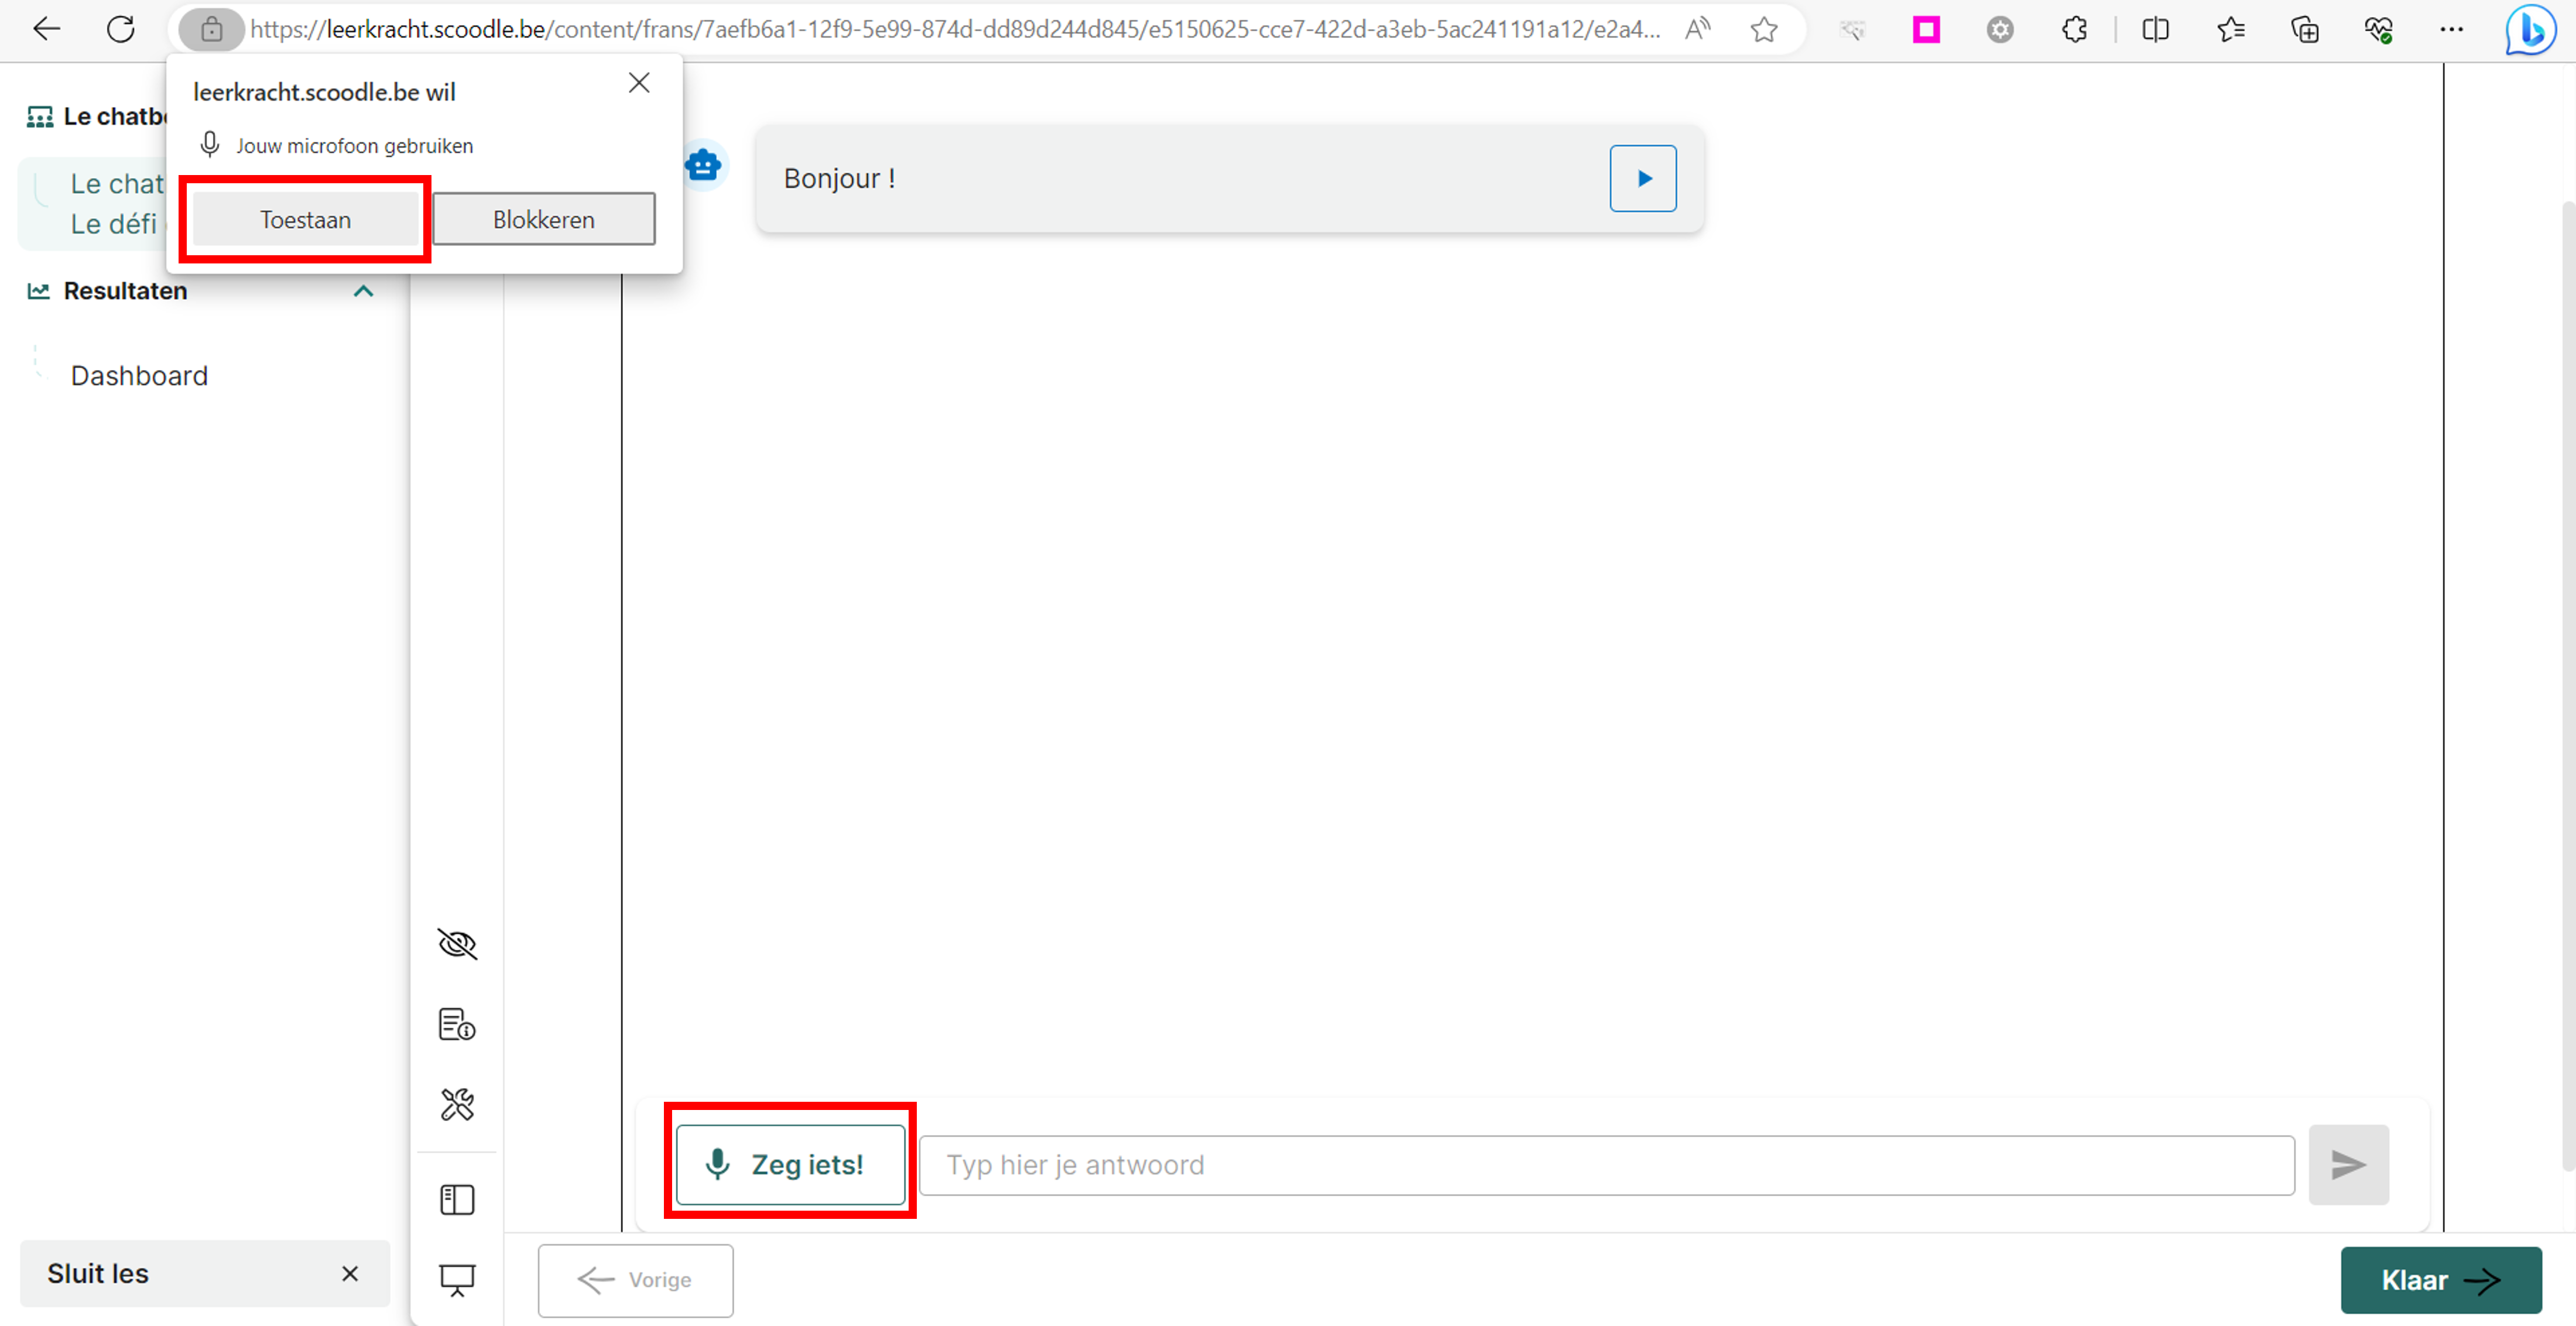Open the Dashboard item

[x=139, y=376]
